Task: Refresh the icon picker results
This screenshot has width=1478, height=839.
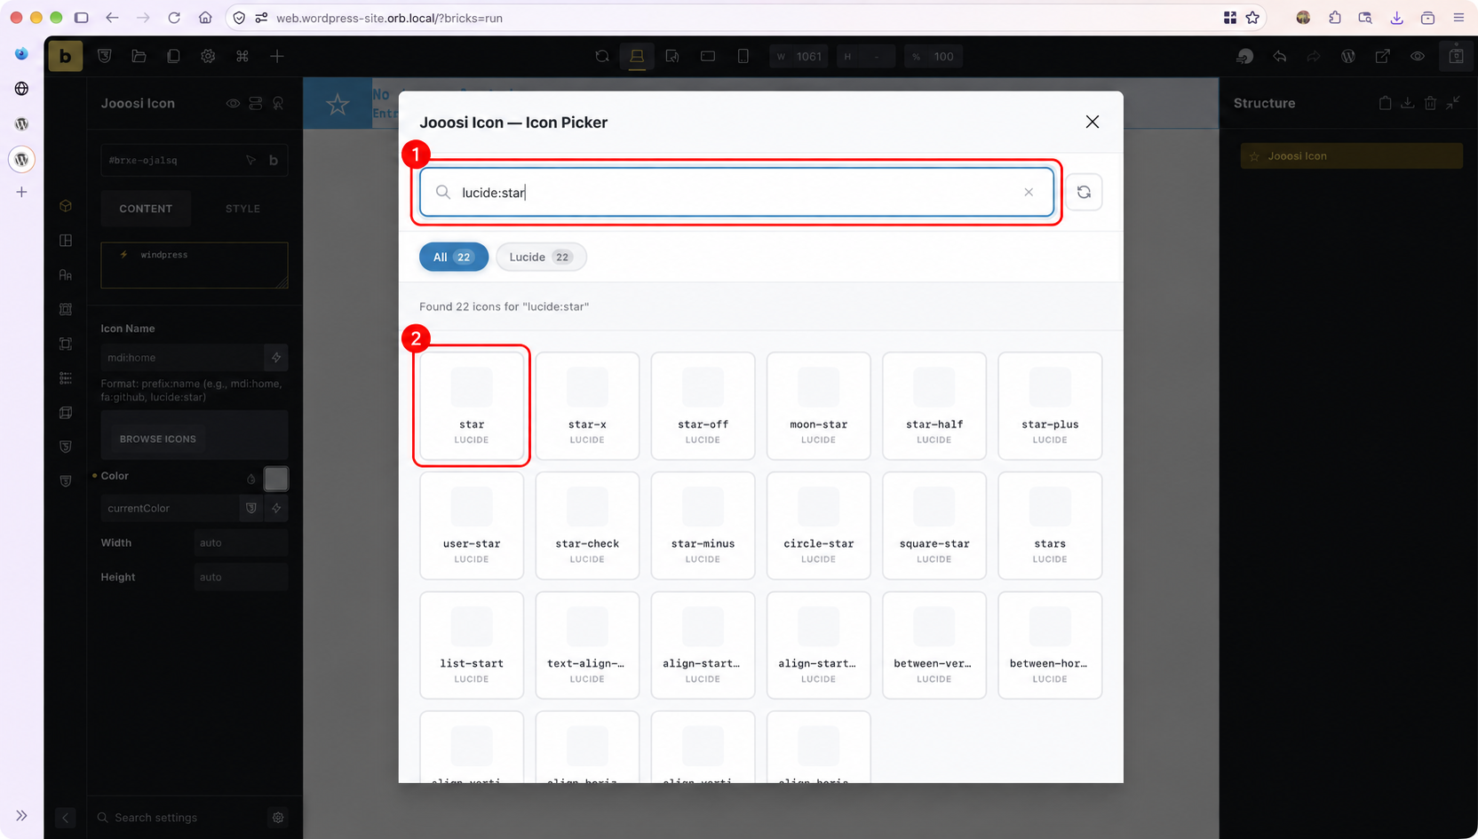Action: (1084, 192)
